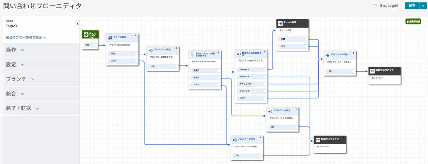Expand the ブランチ block category
The height and width of the screenshot is (164, 428).
click(41, 79)
